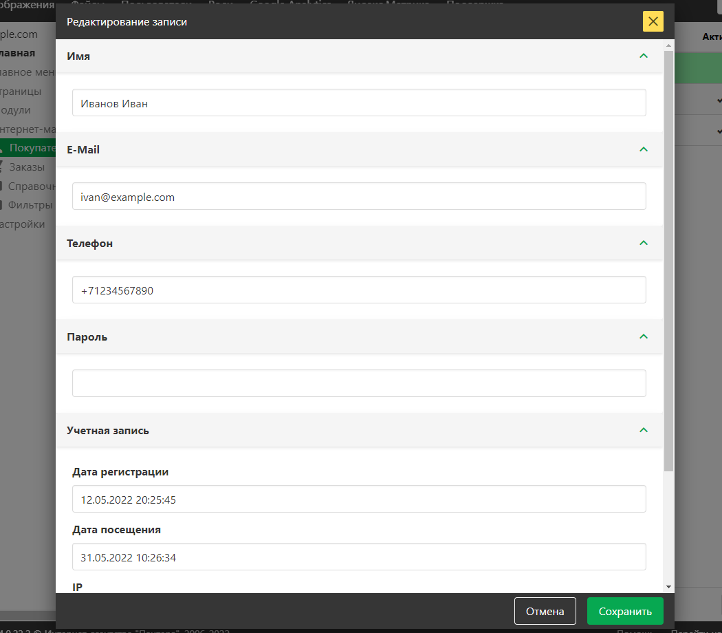Click the empty Пароль input field
The image size is (722, 633).
click(359, 383)
